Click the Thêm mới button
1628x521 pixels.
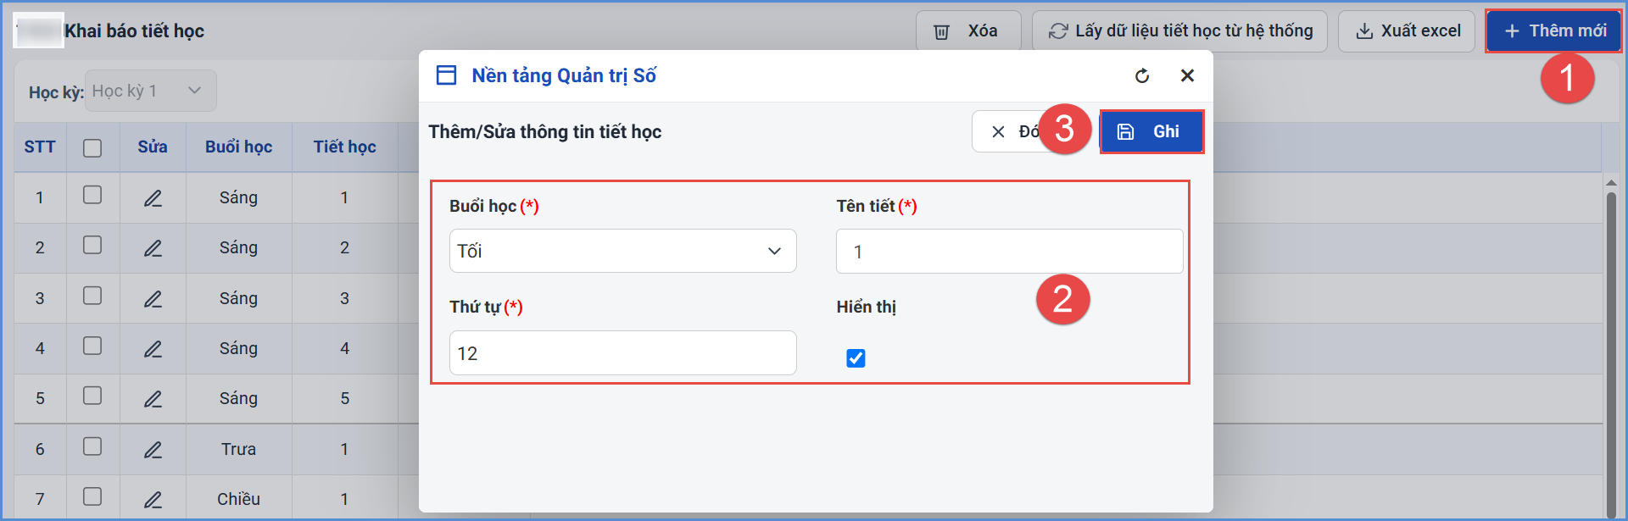click(x=1553, y=31)
